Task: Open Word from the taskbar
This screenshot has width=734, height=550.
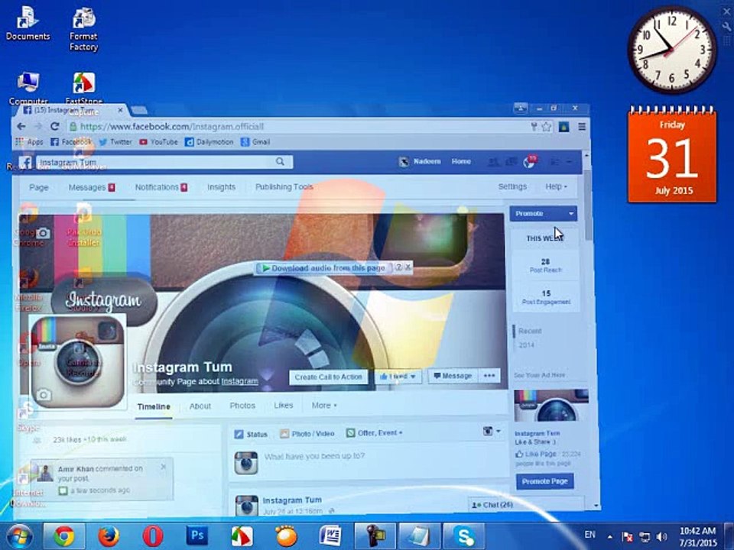Action: point(330,536)
